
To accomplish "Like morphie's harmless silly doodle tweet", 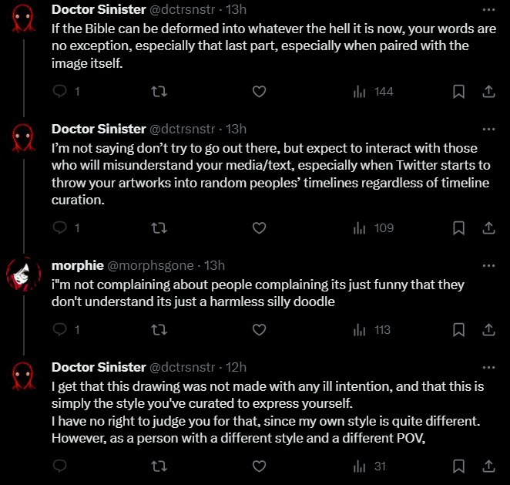I will point(259,330).
